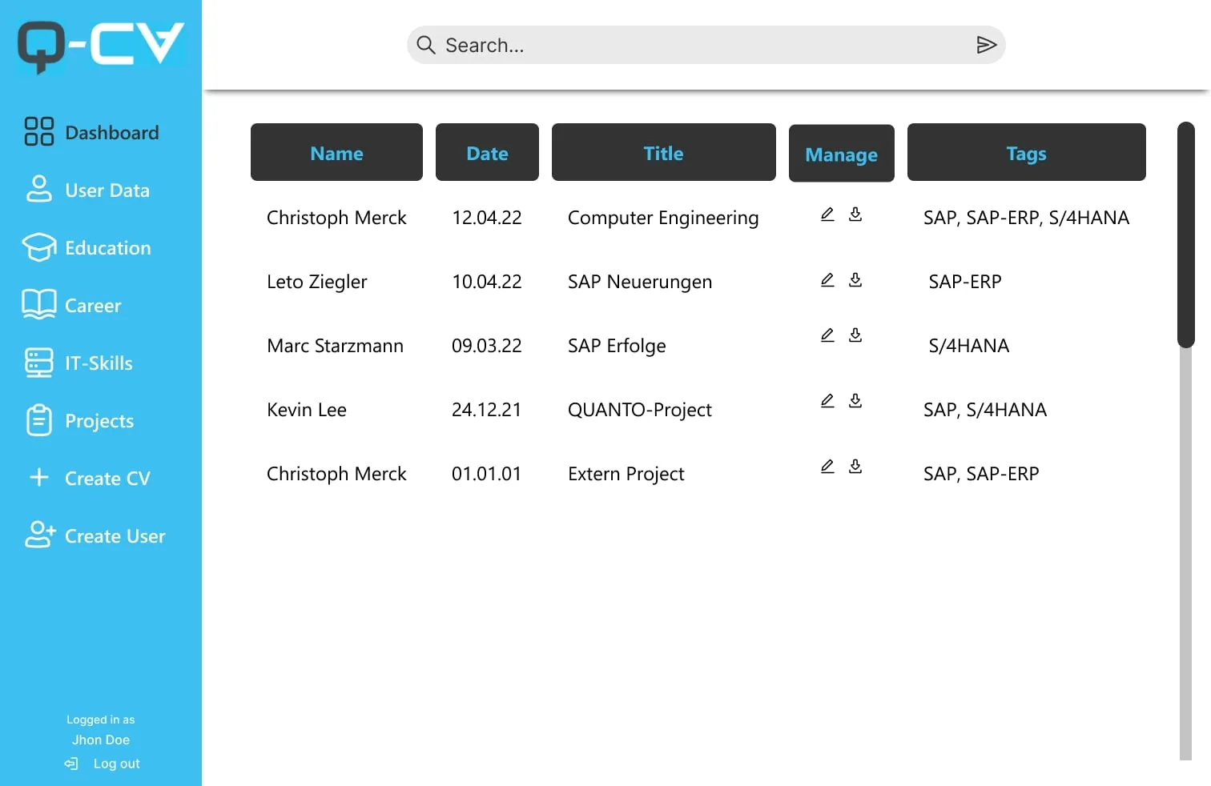Click the vertical scrollbar thumb
The width and height of the screenshot is (1211, 786).
1185,235
